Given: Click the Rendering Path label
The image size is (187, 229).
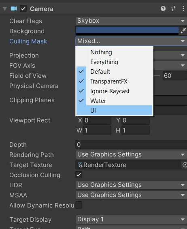Looking at the screenshot, I should coord(32,155).
